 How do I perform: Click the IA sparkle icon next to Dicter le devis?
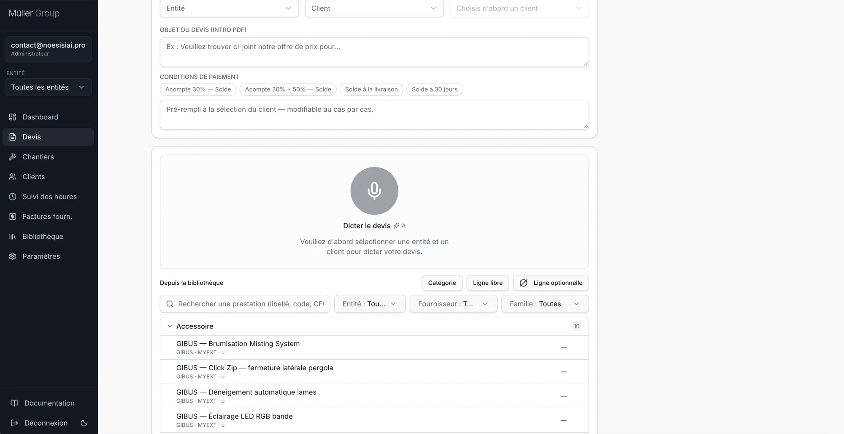[x=396, y=226]
